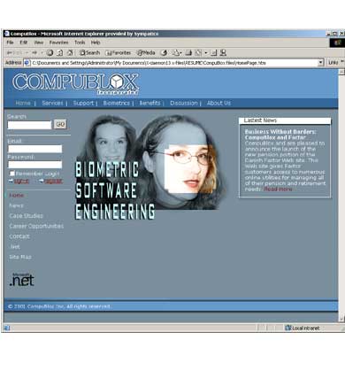Click the Email input field
This screenshot has width=345, height=379.
(x=35, y=149)
